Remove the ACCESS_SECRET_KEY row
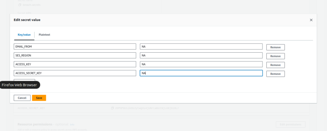The width and height of the screenshot is (327, 131). [x=275, y=74]
